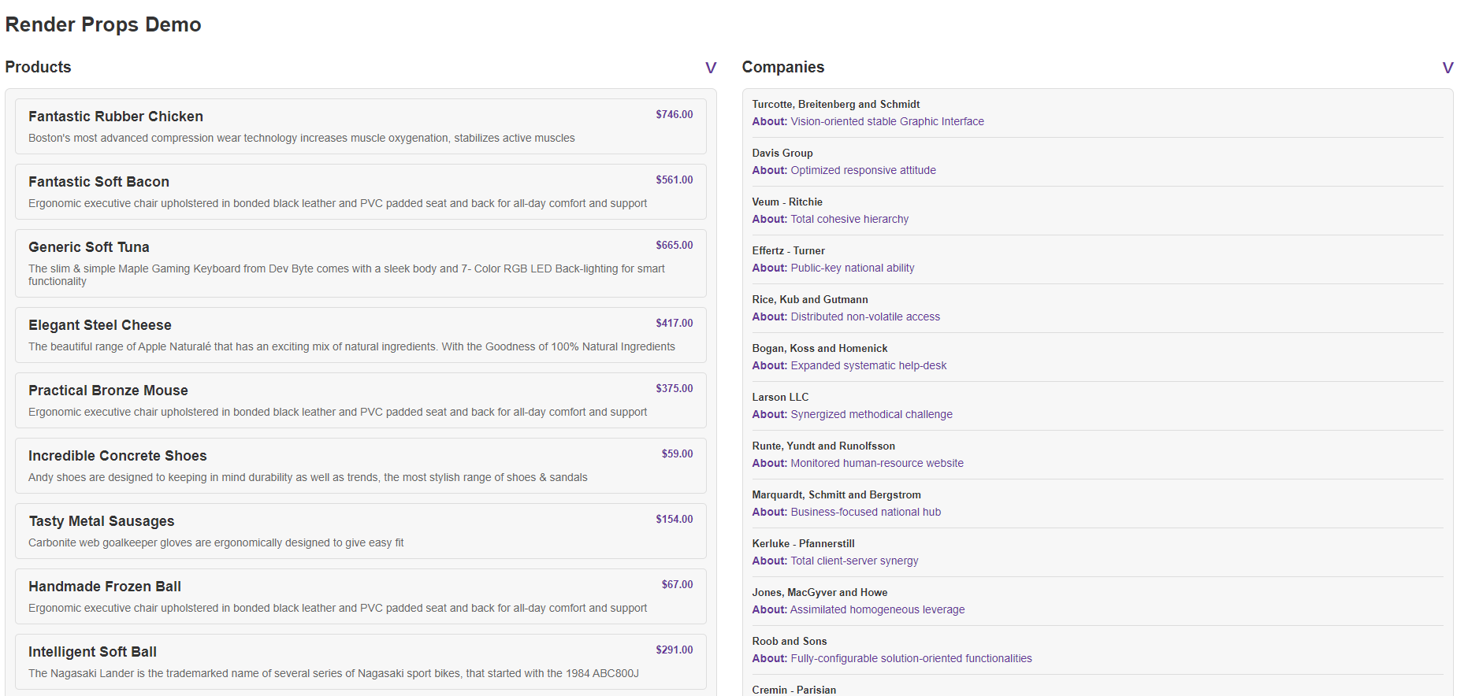Click Public-key national ability text
Image resolution: width=1468 pixels, height=696 pixels.
click(x=853, y=268)
